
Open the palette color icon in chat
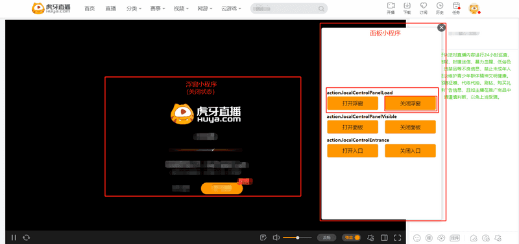pos(441,238)
